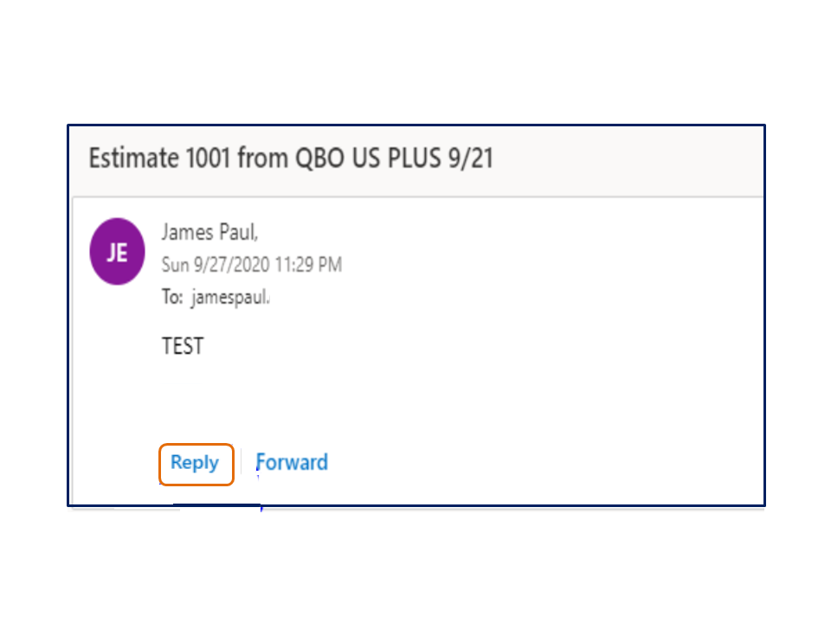Click the jamespaul recipient in the To field
Viewport: 831px width, 623px height.
pos(234,296)
